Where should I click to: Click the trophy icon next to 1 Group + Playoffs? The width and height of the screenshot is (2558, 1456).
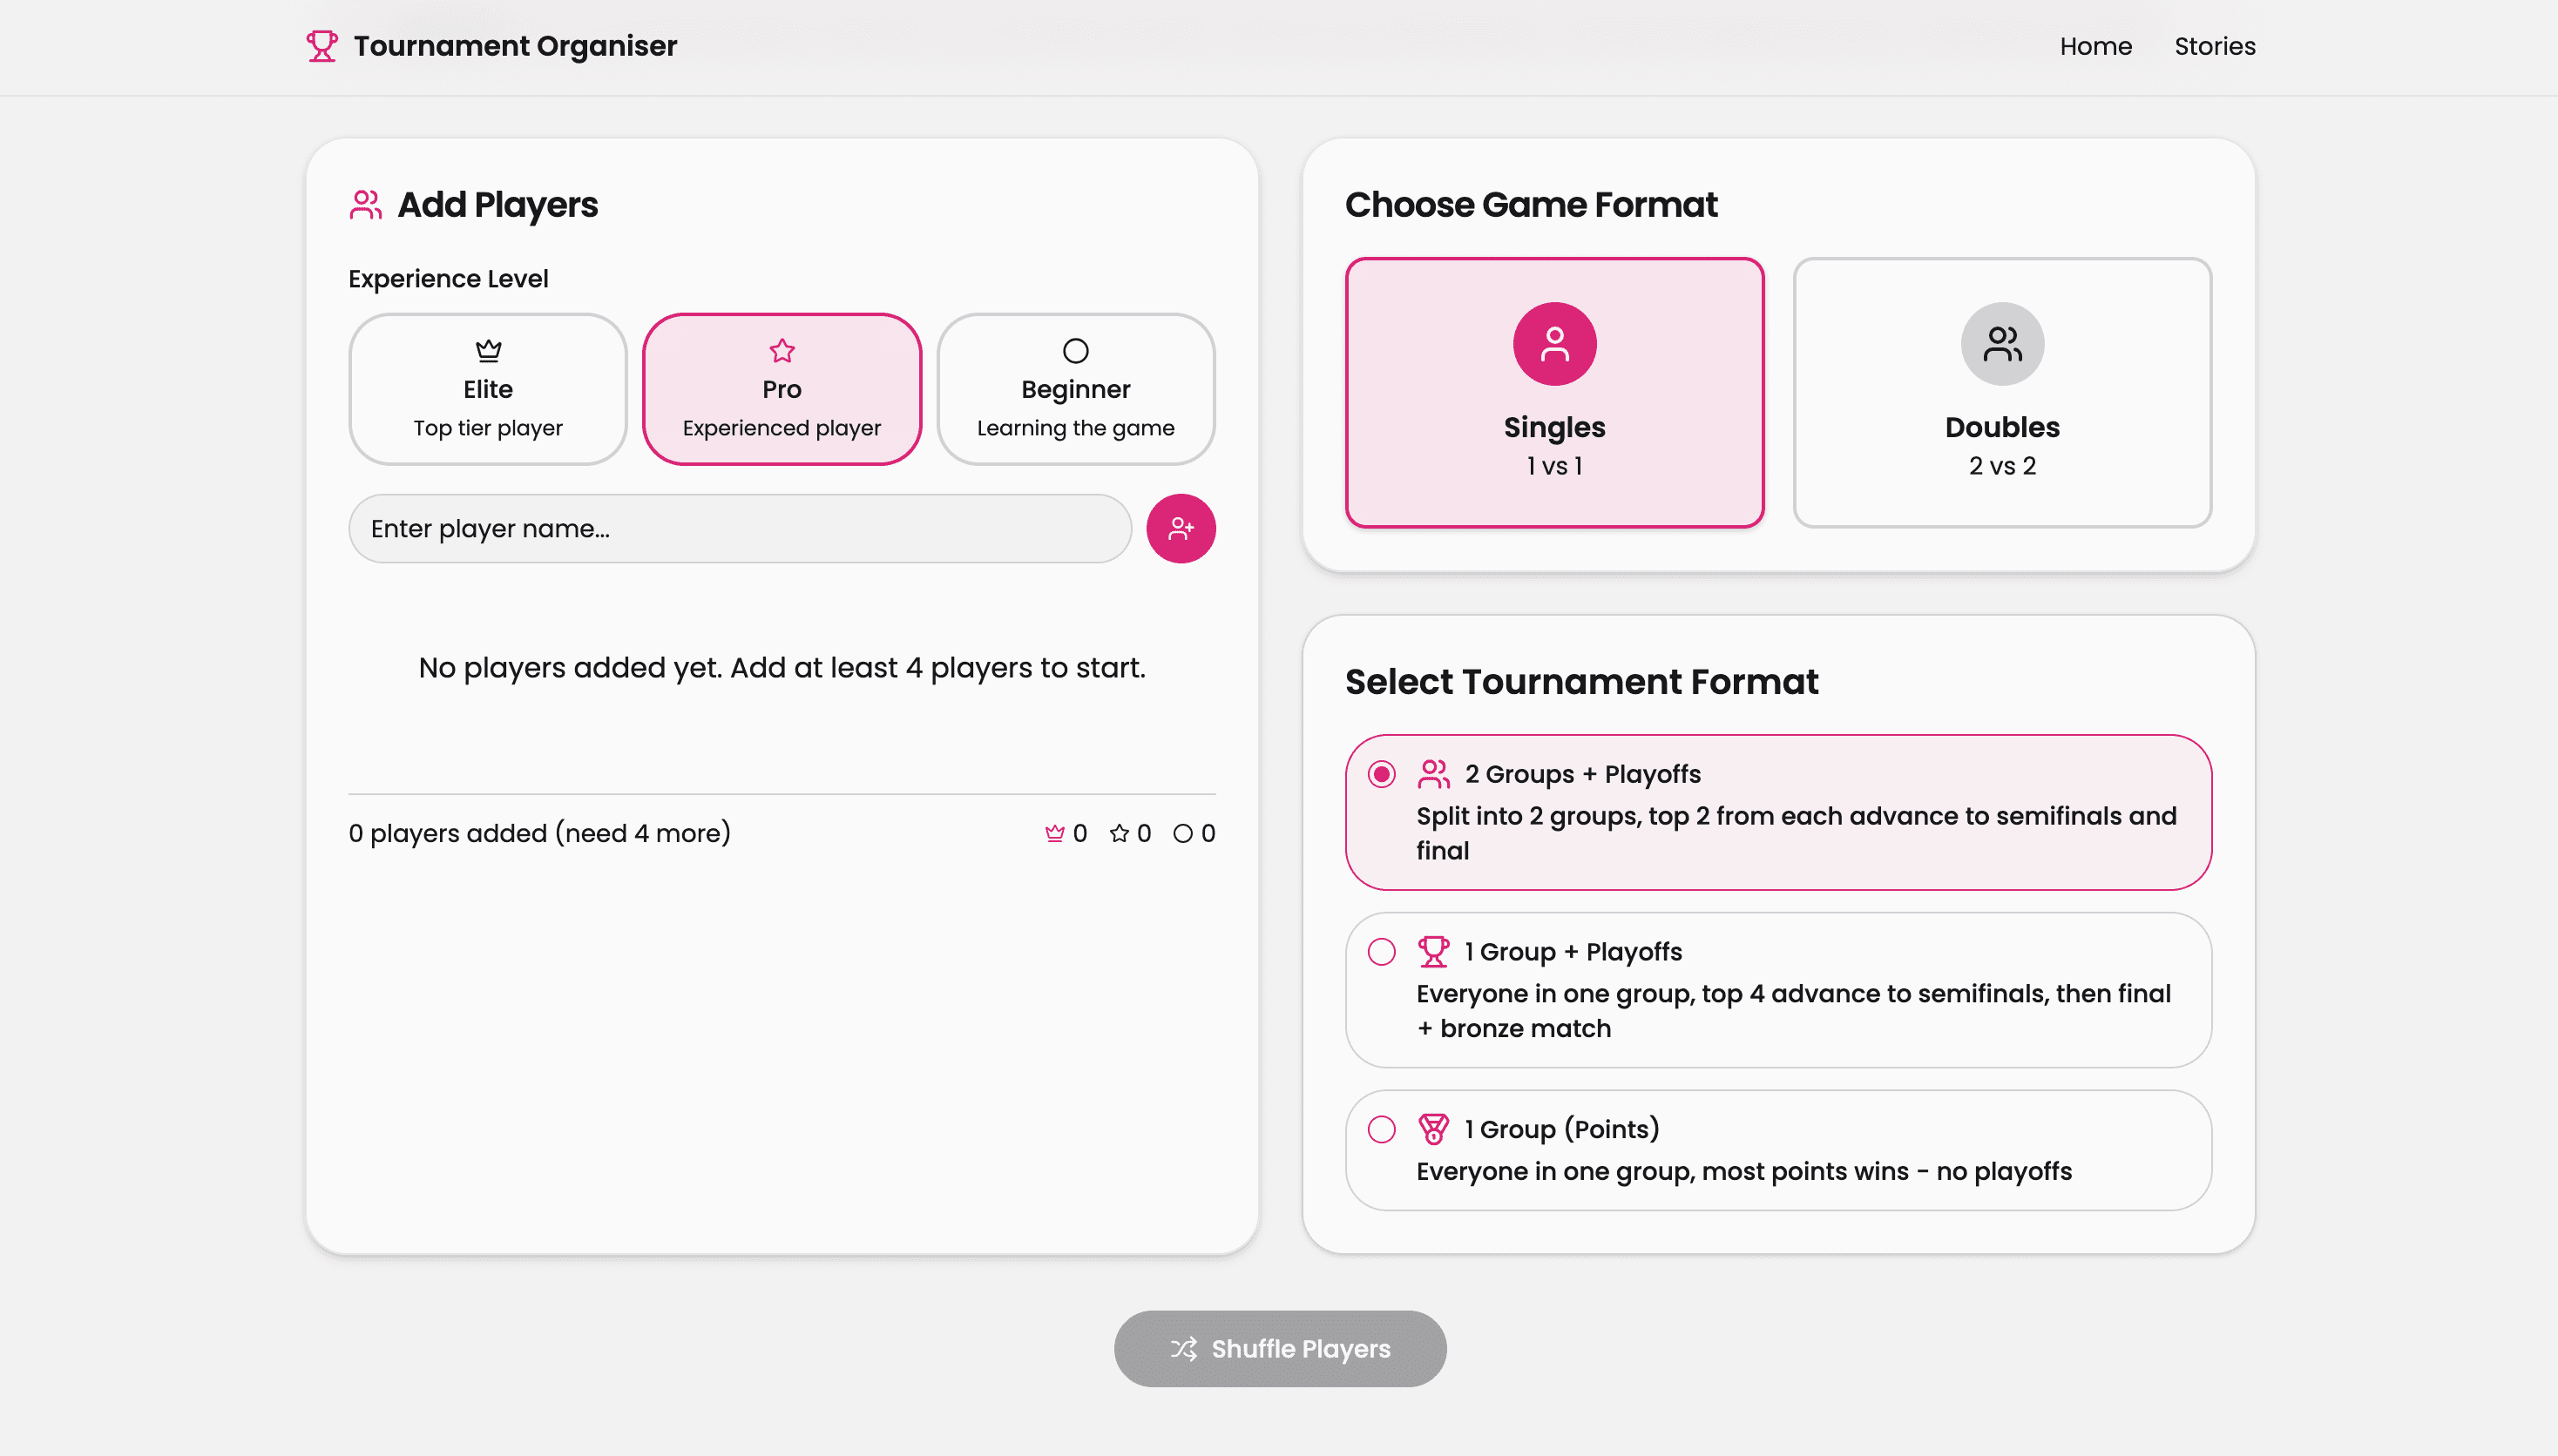point(1435,951)
